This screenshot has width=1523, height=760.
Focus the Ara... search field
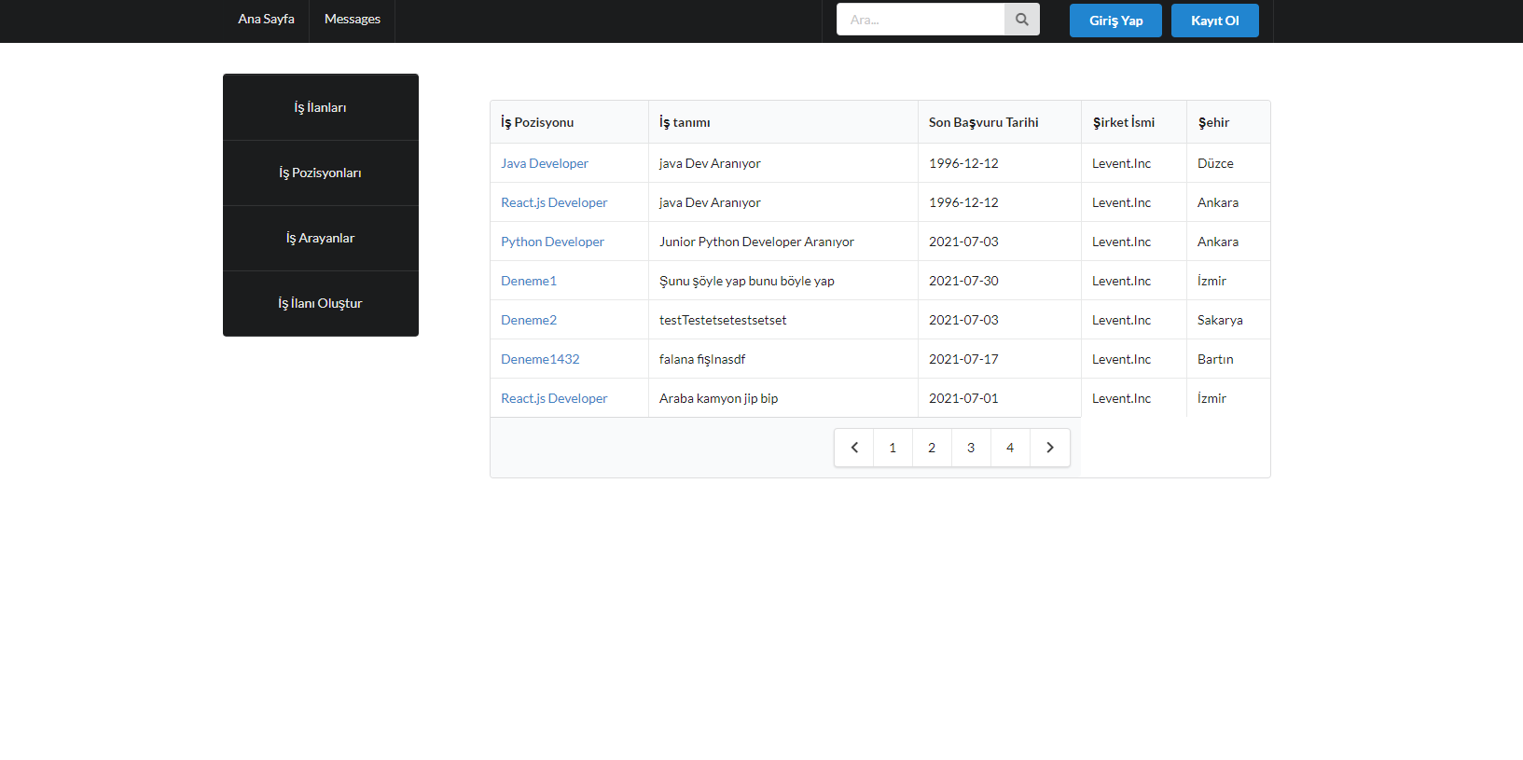coord(921,20)
